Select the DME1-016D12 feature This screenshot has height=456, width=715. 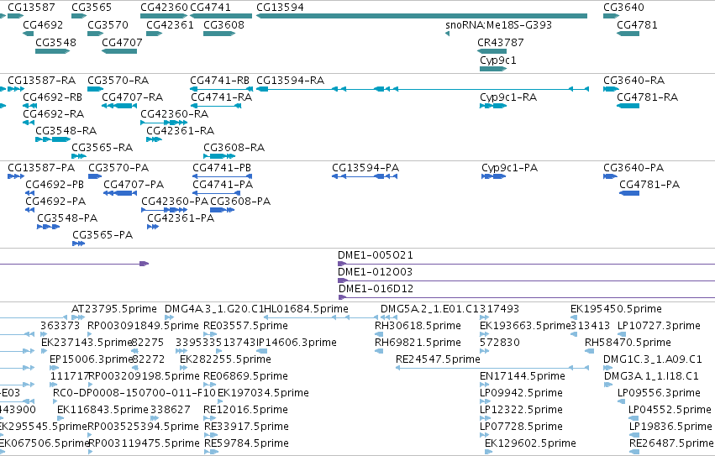[526, 297]
